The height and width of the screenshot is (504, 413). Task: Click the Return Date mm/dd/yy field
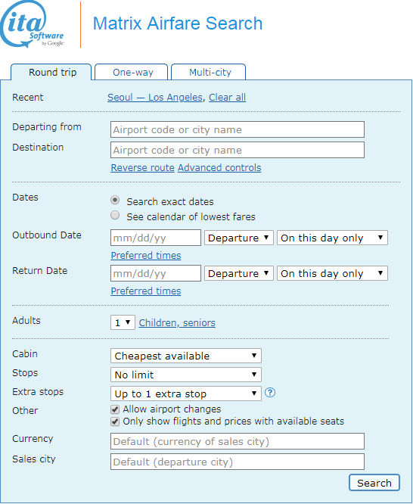[x=156, y=273]
